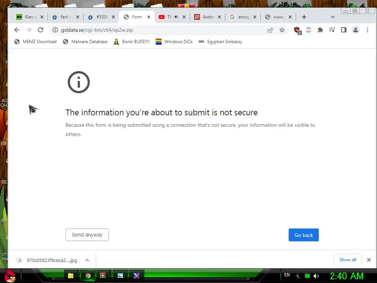Close the downloads bar
This screenshot has width=377, height=283.
click(x=369, y=260)
